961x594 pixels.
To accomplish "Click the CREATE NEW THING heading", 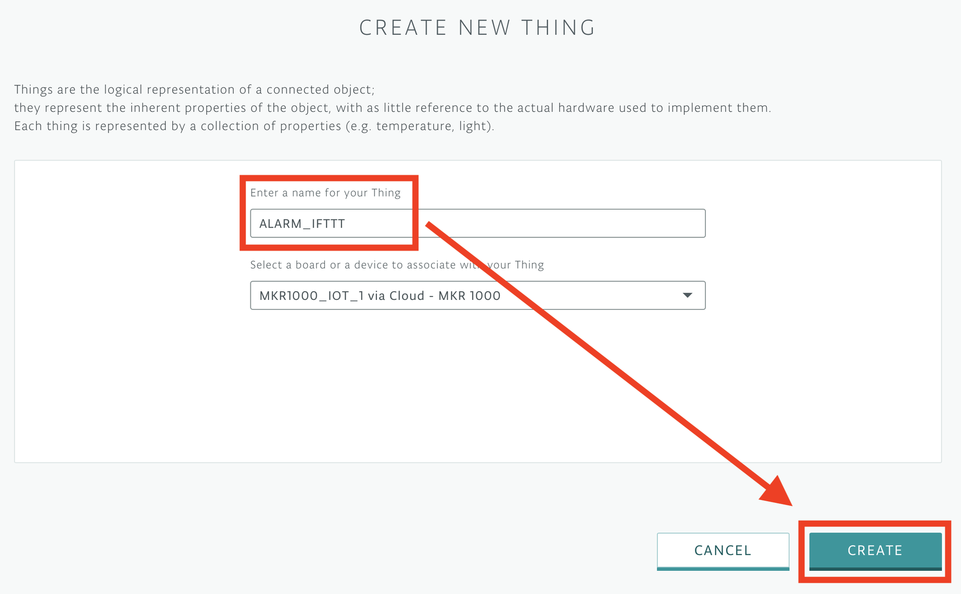I will coord(477,28).
